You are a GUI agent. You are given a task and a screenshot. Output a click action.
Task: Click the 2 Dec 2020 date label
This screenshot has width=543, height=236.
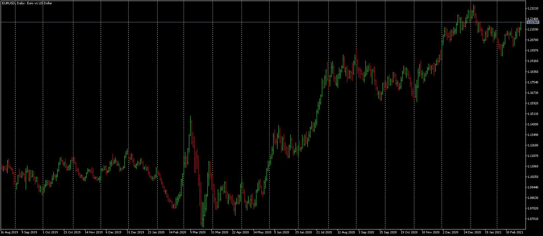[451, 232]
